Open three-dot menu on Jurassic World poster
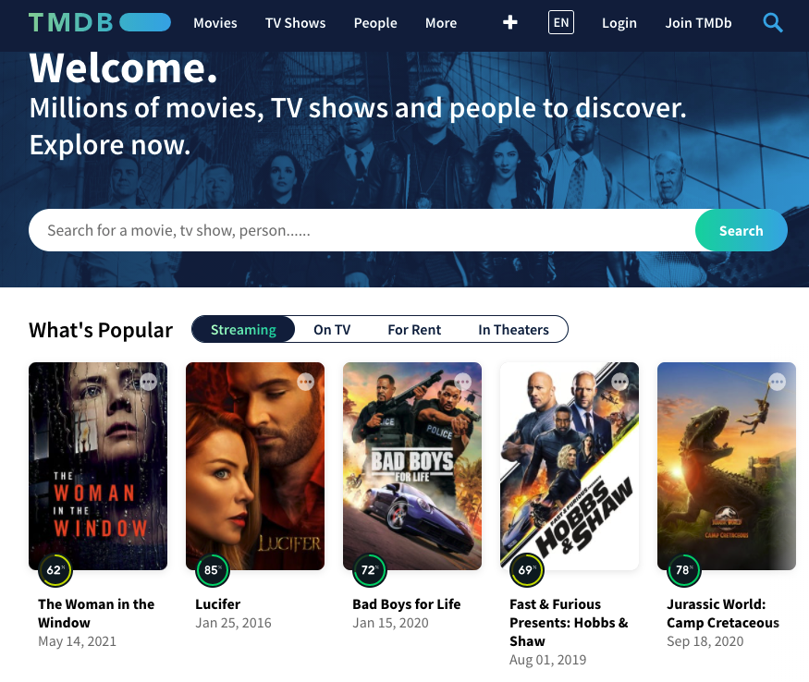The width and height of the screenshot is (809, 682). coord(778,382)
